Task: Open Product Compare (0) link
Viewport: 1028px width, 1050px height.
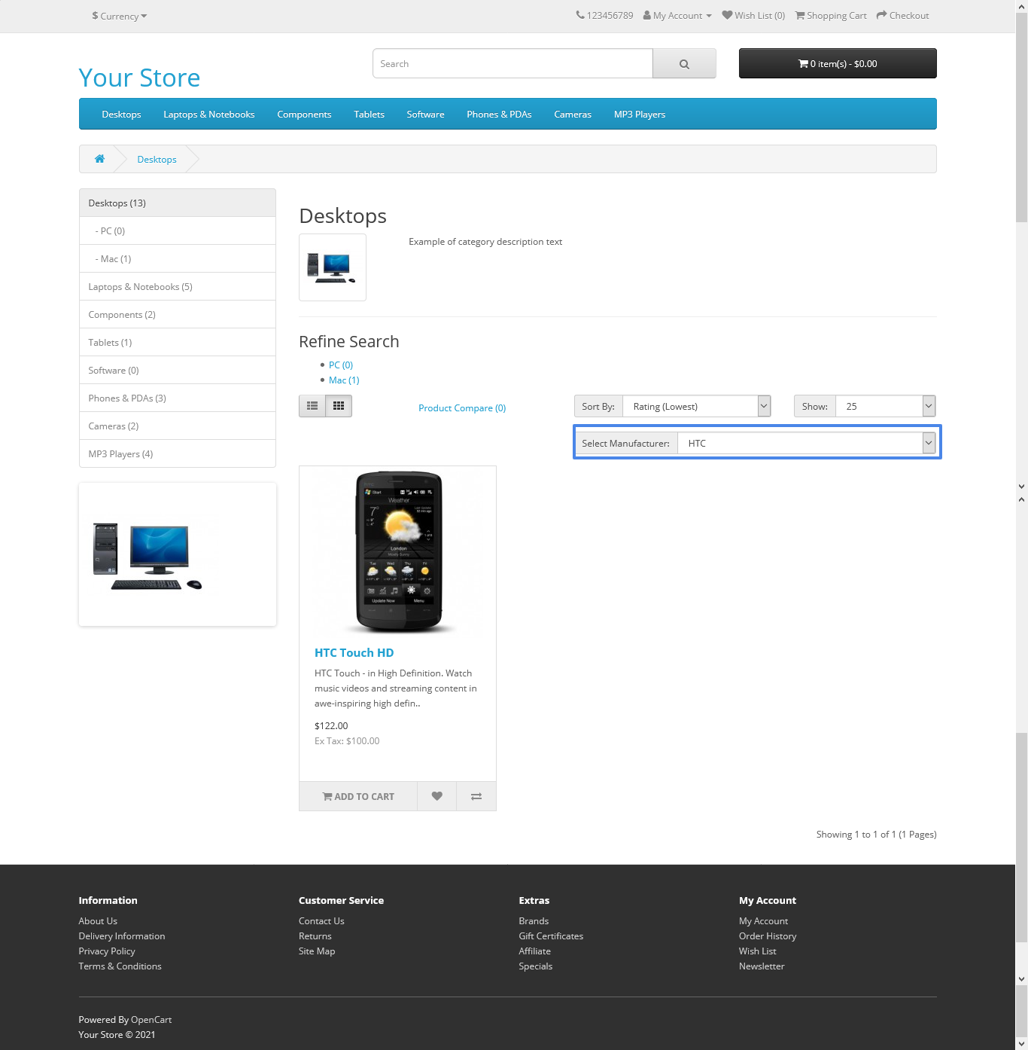Action: click(x=462, y=408)
